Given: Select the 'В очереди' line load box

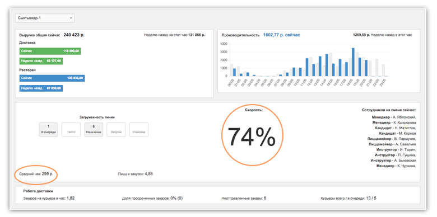Looking at the screenshot, I should click(49, 130).
